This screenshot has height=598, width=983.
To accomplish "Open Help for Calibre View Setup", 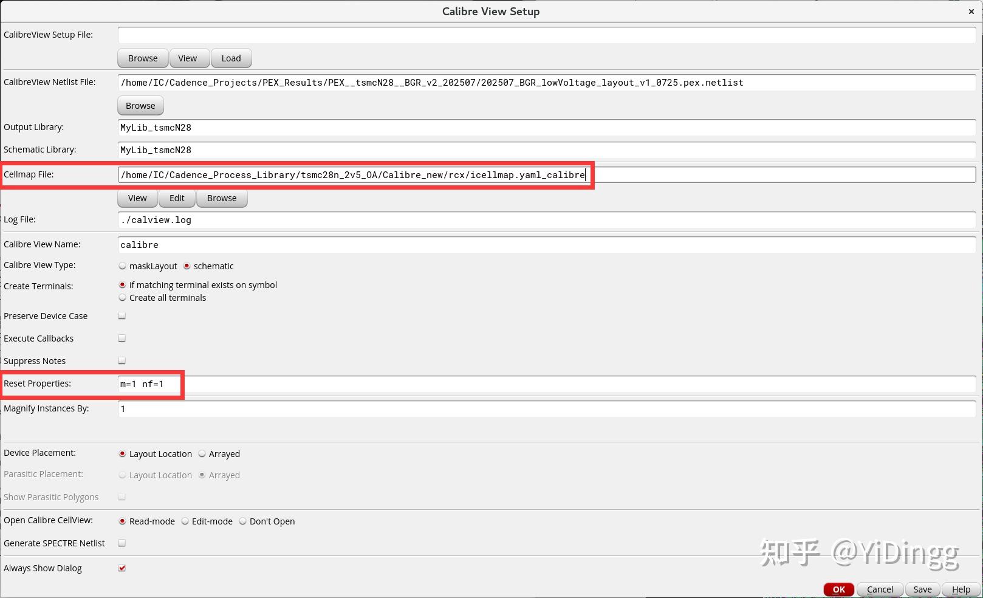I will pos(961,589).
